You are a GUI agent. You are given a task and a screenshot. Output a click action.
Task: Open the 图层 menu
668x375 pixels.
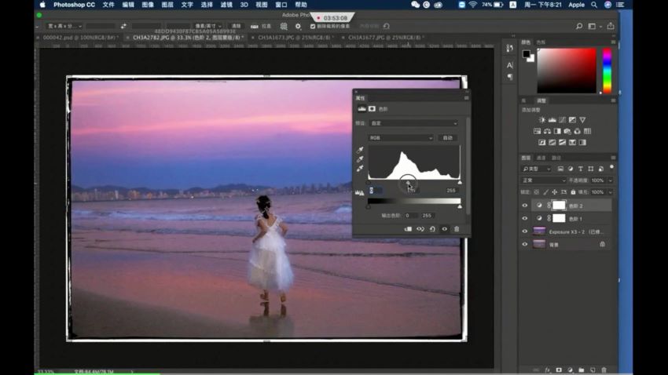point(167,5)
